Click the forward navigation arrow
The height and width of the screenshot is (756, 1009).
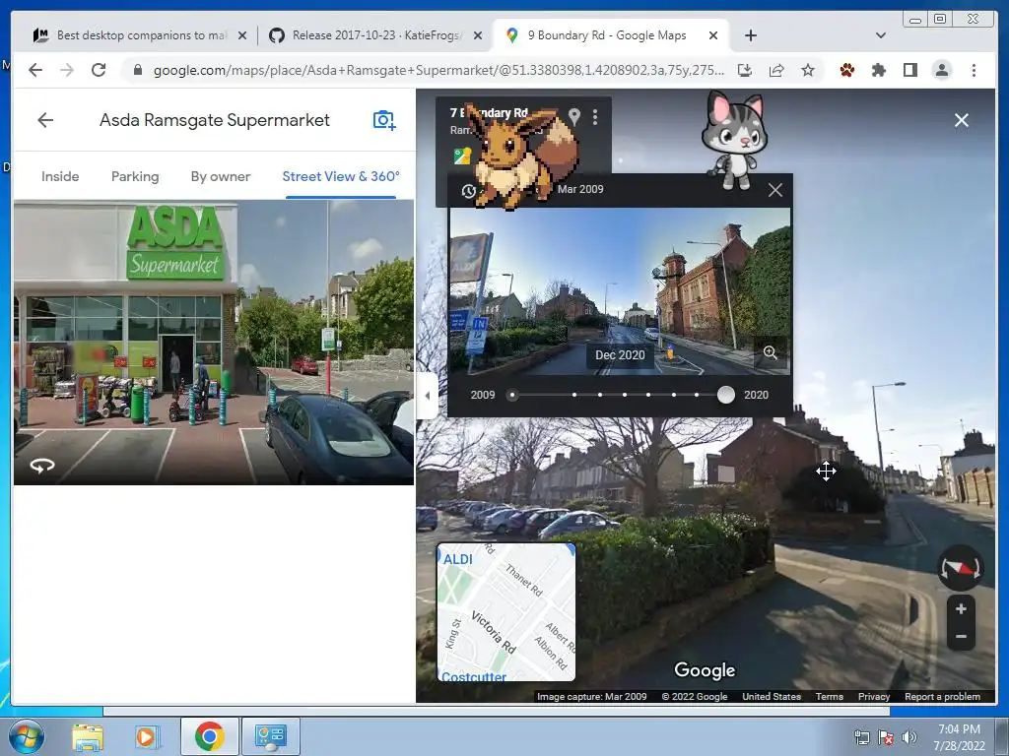pyautogui.click(x=67, y=70)
